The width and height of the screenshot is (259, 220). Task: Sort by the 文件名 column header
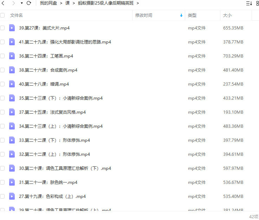(17, 15)
